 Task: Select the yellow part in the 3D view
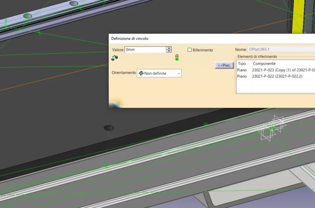pyautogui.click(x=298, y=16)
